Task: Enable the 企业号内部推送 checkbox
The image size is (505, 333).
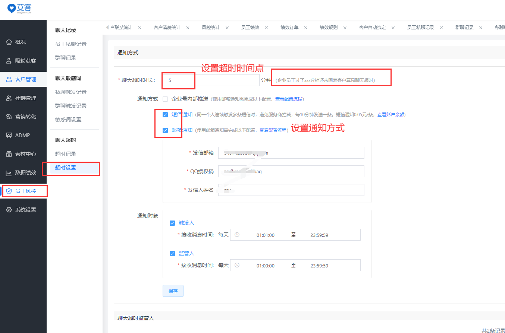Action: pyautogui.click(x=165, y=99)
